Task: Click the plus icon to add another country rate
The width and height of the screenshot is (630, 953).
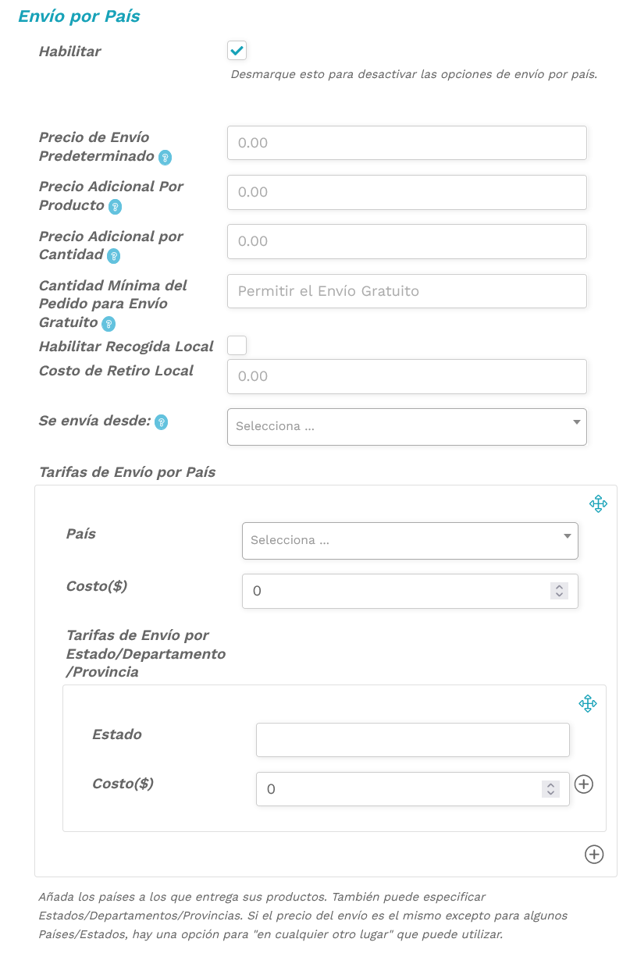Action: 594,855
